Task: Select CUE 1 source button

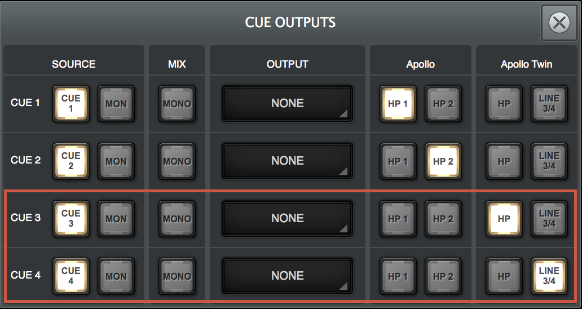Action: point(71,104)
